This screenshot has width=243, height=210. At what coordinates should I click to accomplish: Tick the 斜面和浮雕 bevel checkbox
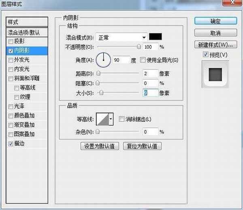[x=11, y=79]
